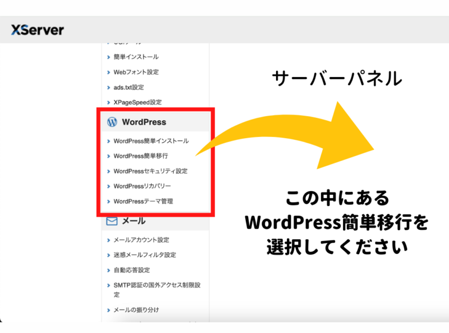The width and height of the screenshot is (449, 333).
Task: Open XPageSpeed設定 link
Action: (138, 102)
